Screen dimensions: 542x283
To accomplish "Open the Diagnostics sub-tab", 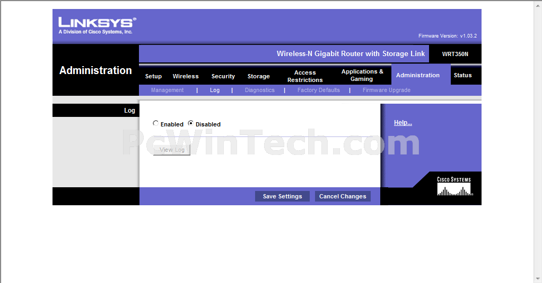I will tap(259, 90).
